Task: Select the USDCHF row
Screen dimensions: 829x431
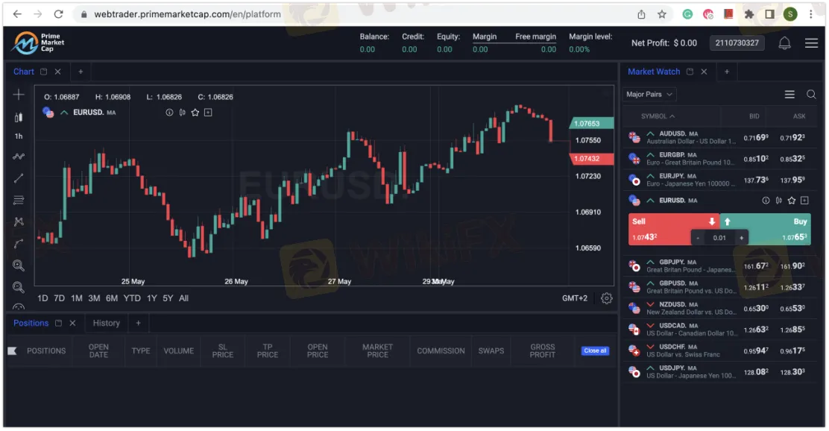Action: 719,350
